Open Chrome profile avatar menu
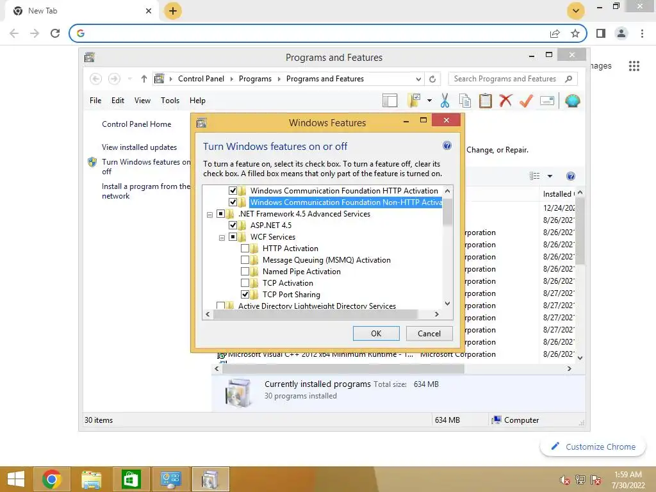Screen dimensions: 656x492 coord(621,33)
